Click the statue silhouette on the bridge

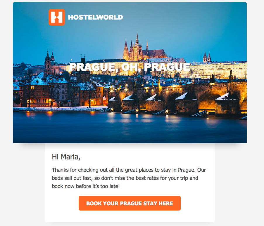pos(231,74)
